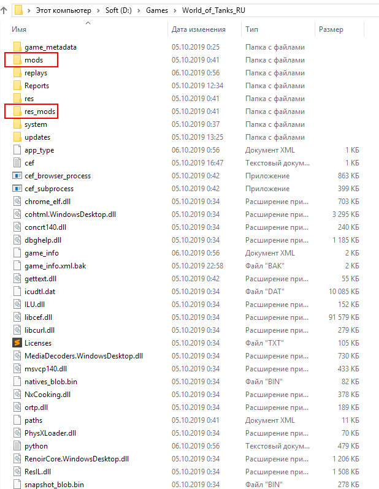The image size is (379, 489).
Task: Go to Games breadcrumb
Action: (157, 10)
